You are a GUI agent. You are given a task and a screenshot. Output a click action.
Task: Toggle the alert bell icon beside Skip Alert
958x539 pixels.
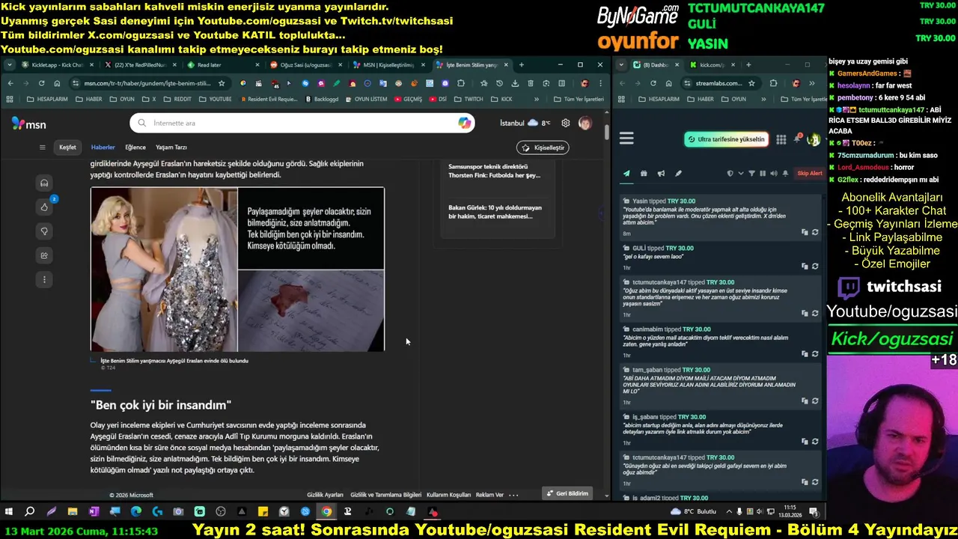(x=785, y=174)
